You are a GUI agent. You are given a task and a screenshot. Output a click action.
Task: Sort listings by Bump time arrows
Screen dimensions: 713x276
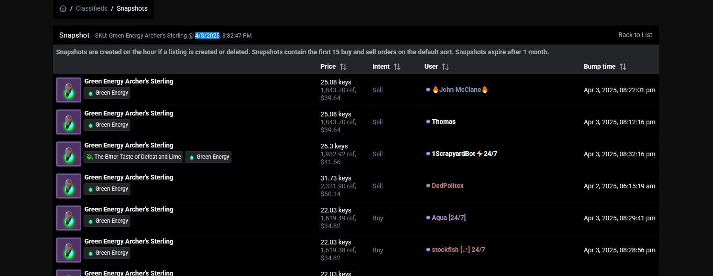click(623, 67)
